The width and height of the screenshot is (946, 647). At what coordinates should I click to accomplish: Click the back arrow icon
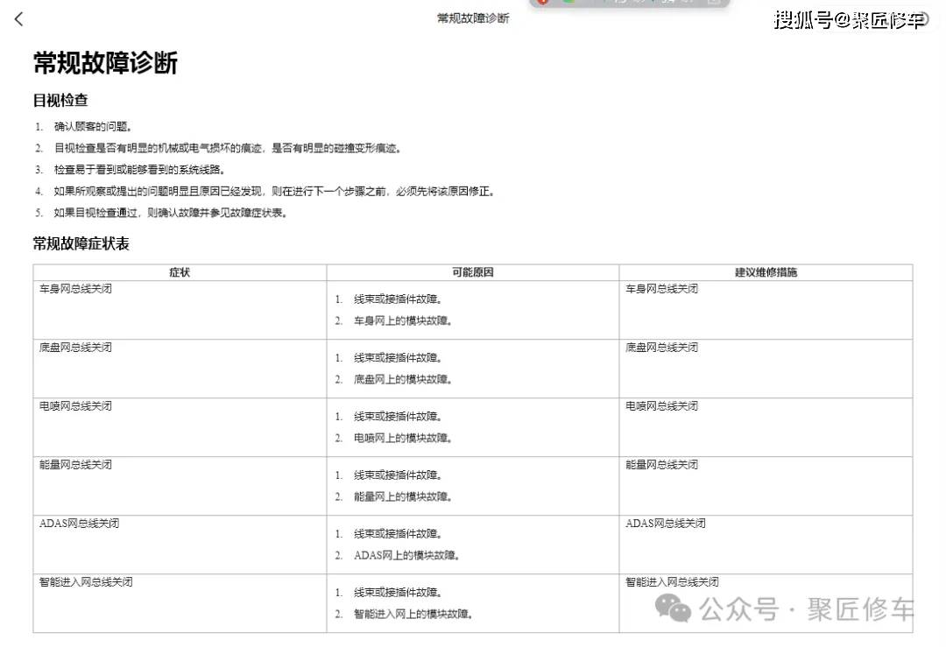click(x=18, y=19)
